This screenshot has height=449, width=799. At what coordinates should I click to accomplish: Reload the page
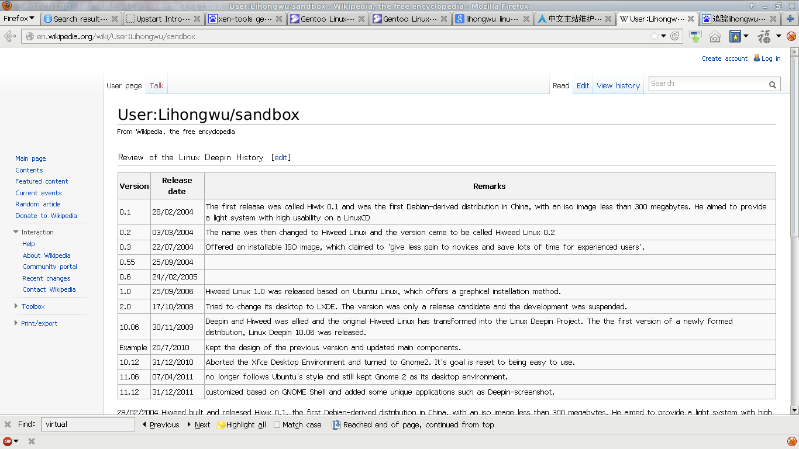tap(675, 36)
